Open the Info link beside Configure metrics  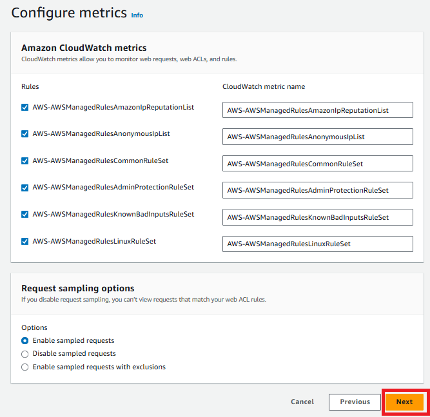coord(137,15)
